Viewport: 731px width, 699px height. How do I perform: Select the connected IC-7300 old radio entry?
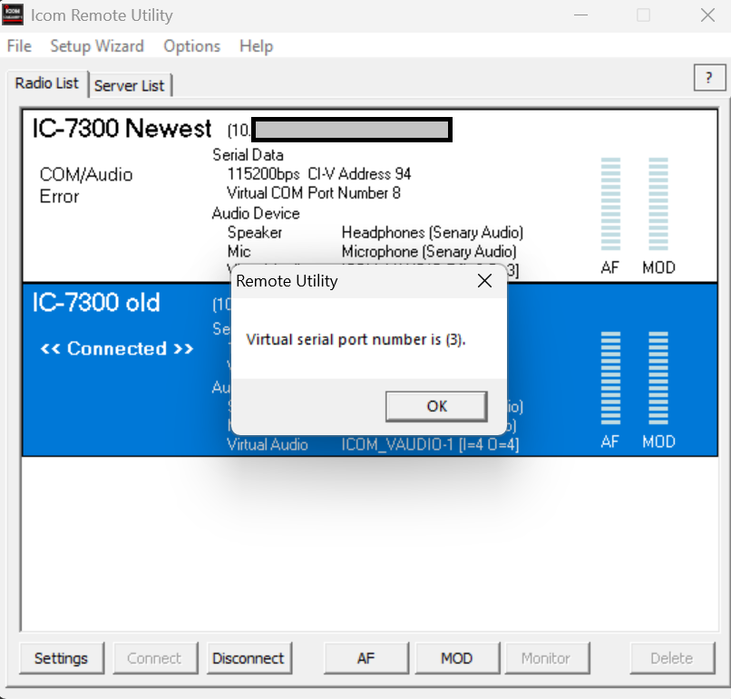95,303
